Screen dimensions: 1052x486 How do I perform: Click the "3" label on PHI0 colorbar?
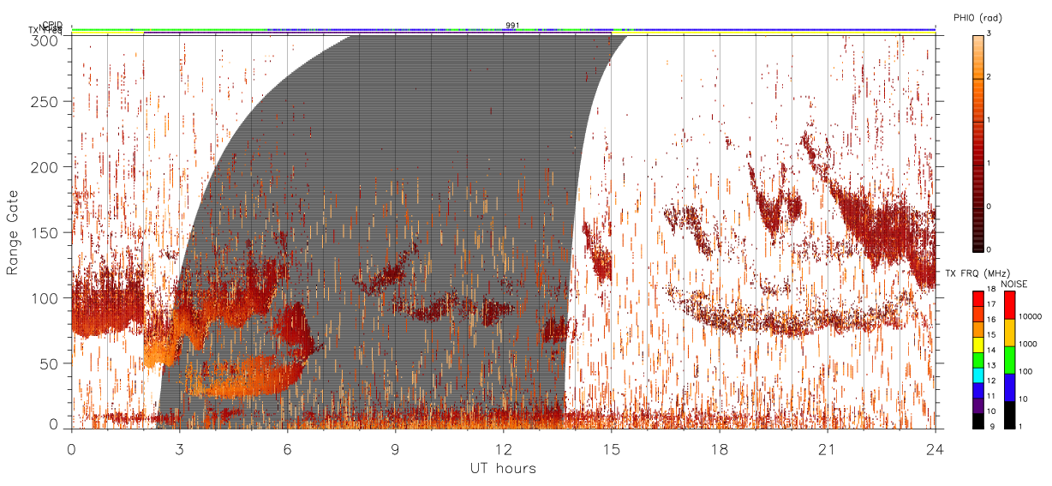pos(989,33)
